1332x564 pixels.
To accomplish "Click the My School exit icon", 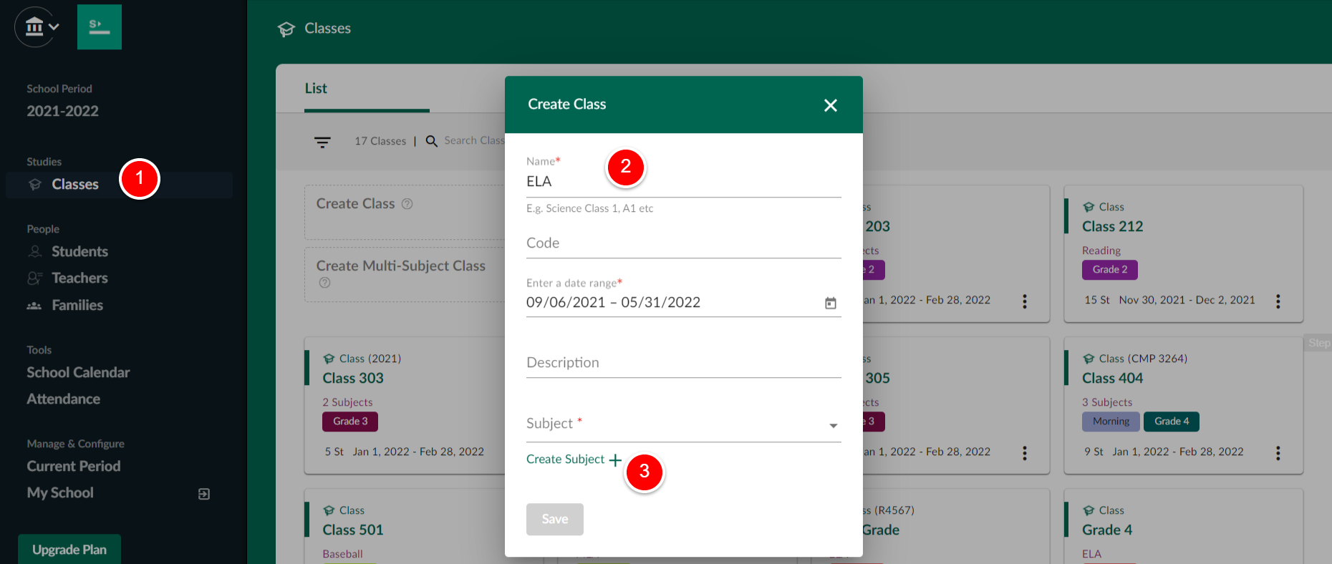I will pos(204,494).
